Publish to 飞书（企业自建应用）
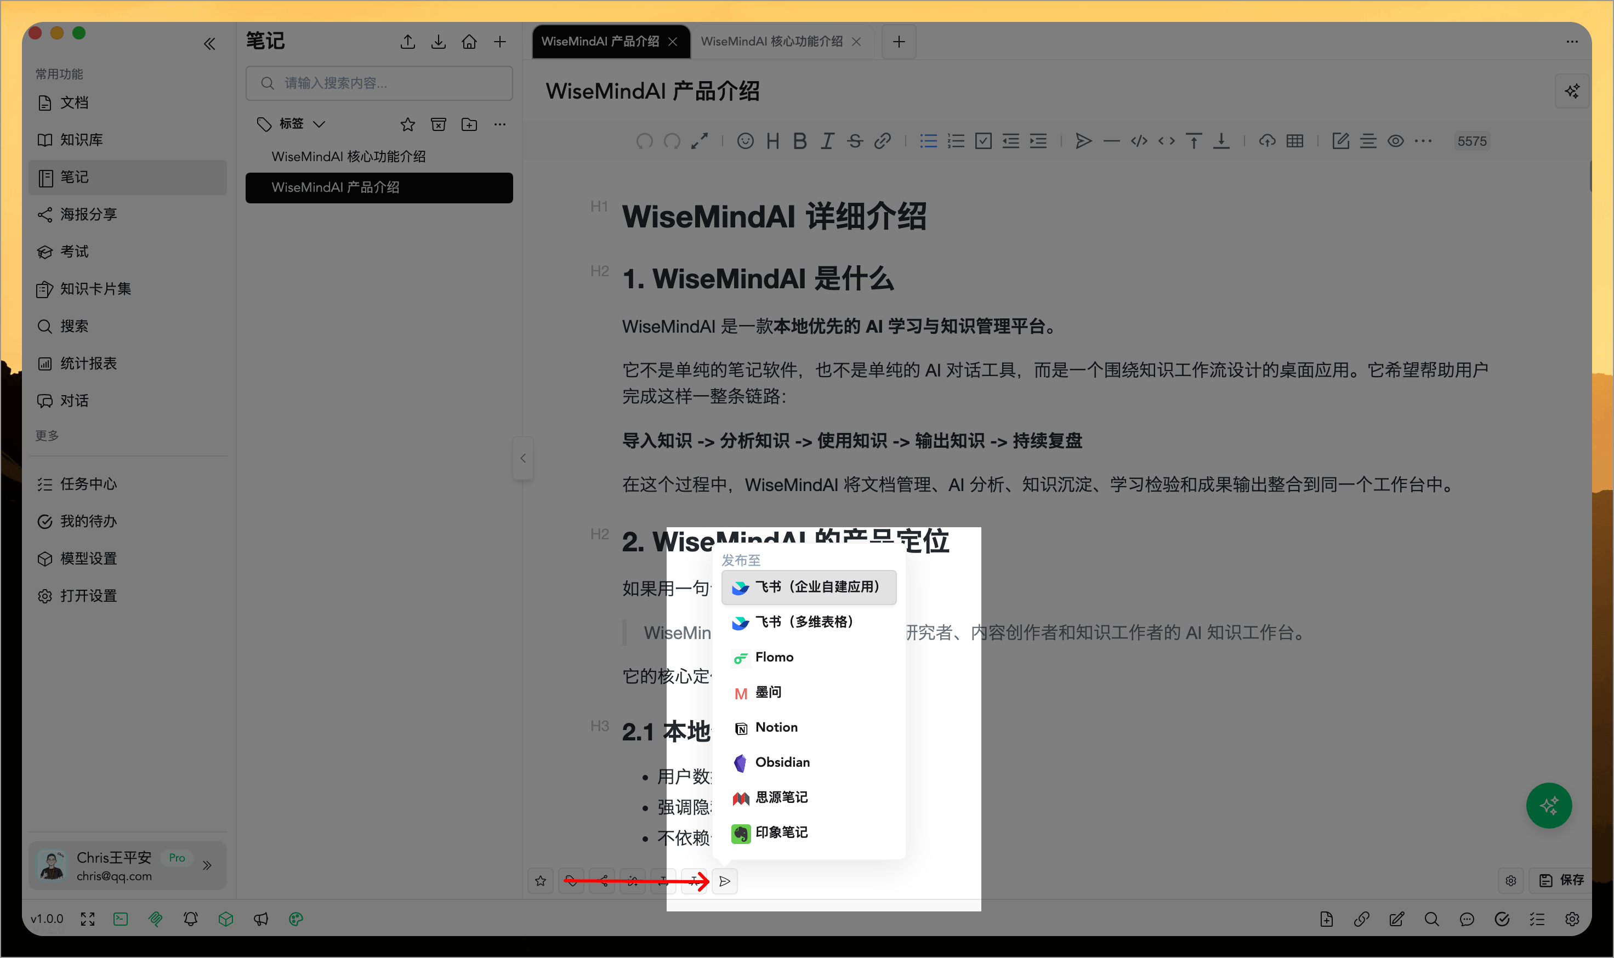1614x958 pixels. 808,588
